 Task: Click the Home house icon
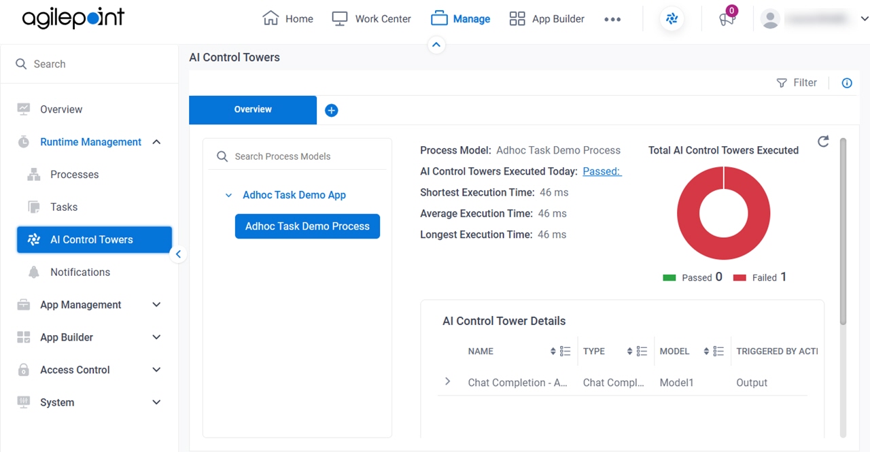click(271, 18)
